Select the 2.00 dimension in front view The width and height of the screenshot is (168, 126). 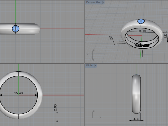[55, 107]
